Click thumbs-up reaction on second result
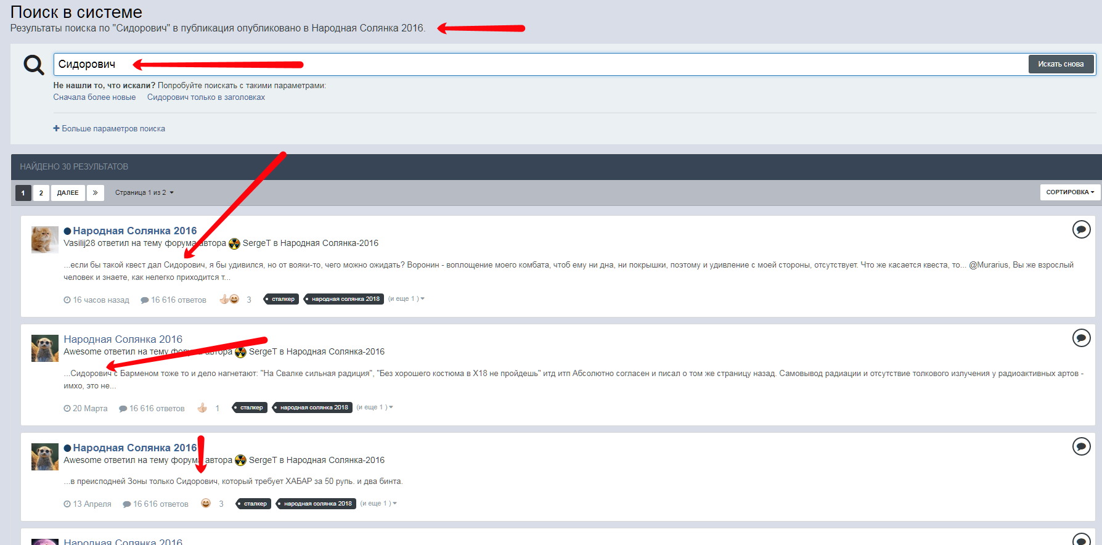 point(202,408)
